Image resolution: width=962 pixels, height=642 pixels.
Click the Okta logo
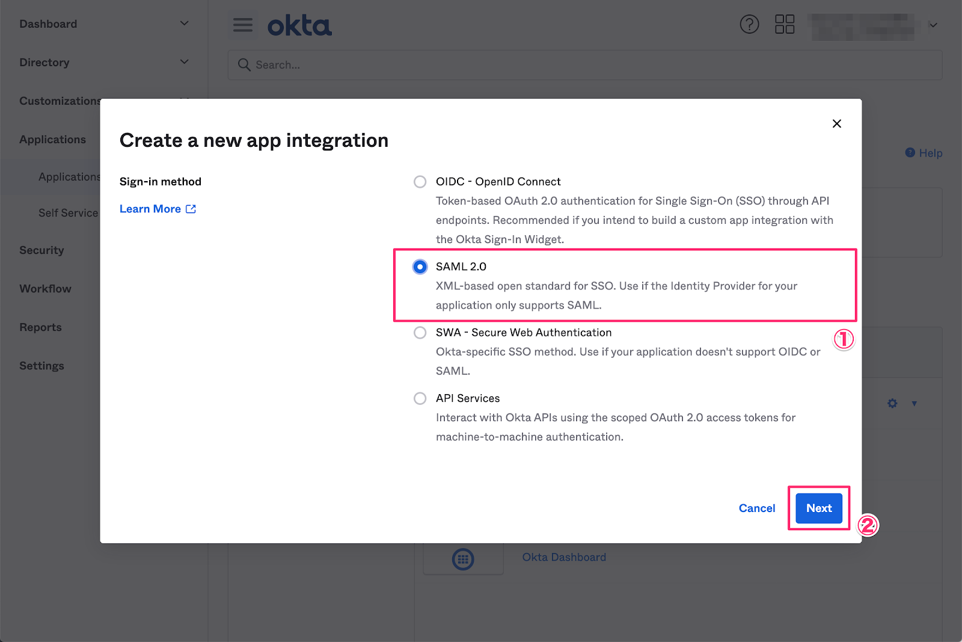click(x=299, y=26)
